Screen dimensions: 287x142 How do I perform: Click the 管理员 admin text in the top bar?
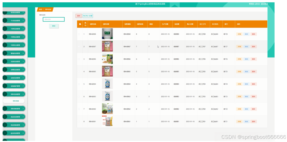click(x=254, y=4)
